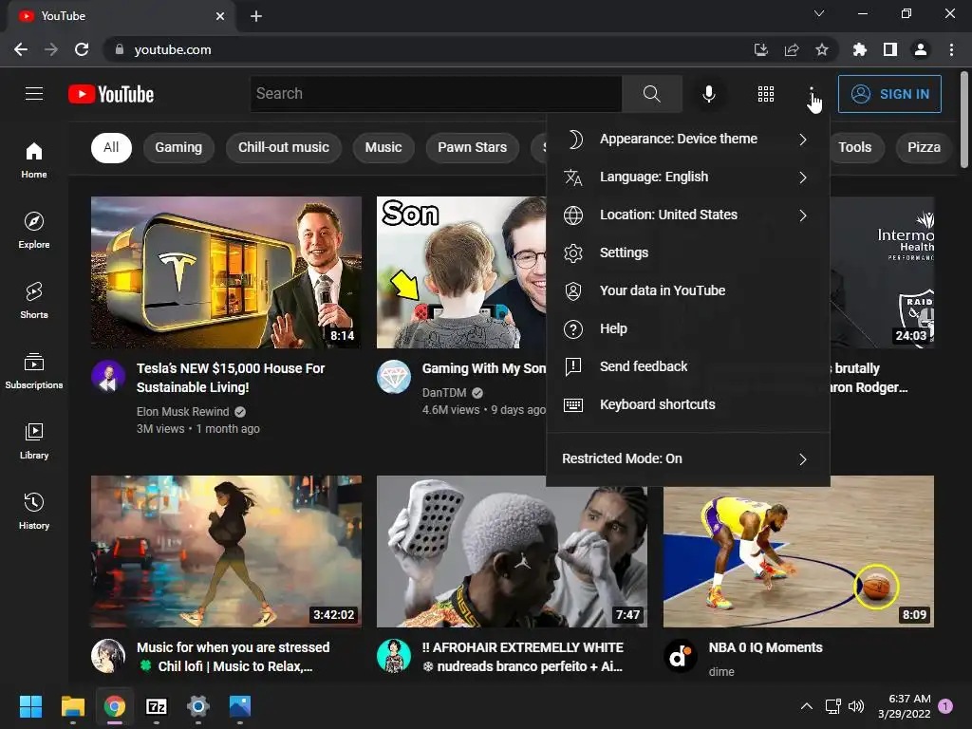972x729 pixels.
Task: Open Chrome side panel icon
Action: 890,49
